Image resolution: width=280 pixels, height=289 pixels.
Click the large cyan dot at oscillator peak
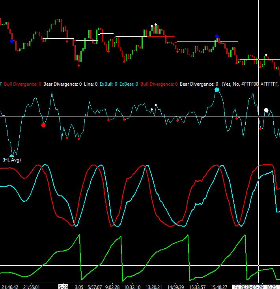(217, 90)
